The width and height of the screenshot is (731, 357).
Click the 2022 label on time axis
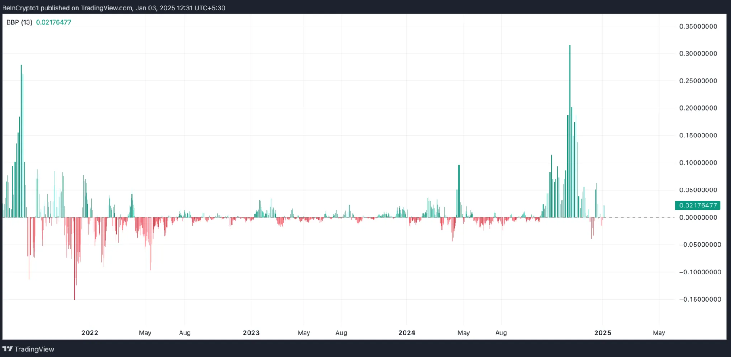click(x=90, y=333)
